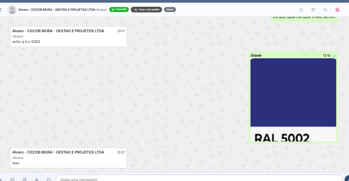Screen dimensions: 349x181
Task: Select the 'acho q é o 5002' message
Action: [69, 37]
